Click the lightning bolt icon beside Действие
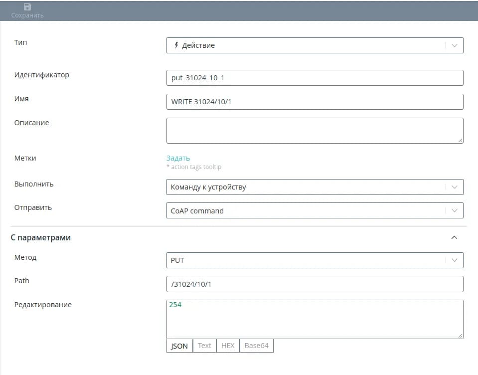This screenshot has height=375, width=478. pyautogui.click(x=176, y=45)
